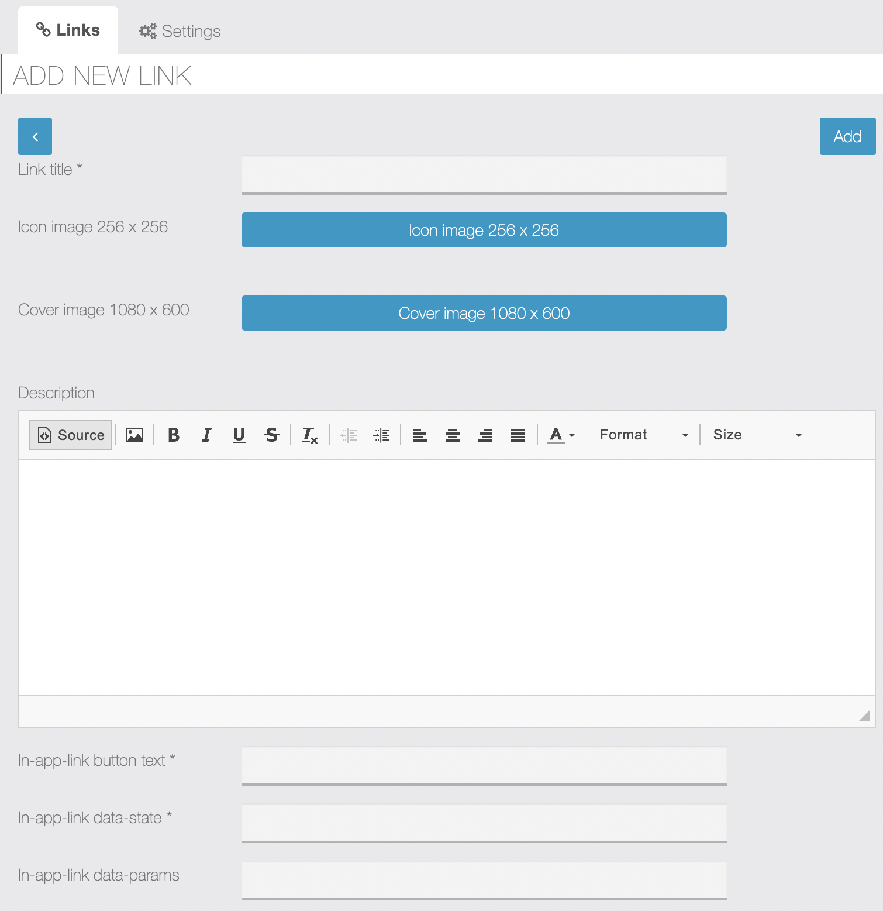883x911 pixels.
Task: Upload via Icon image 256 x 256 button
Action: 484,230
